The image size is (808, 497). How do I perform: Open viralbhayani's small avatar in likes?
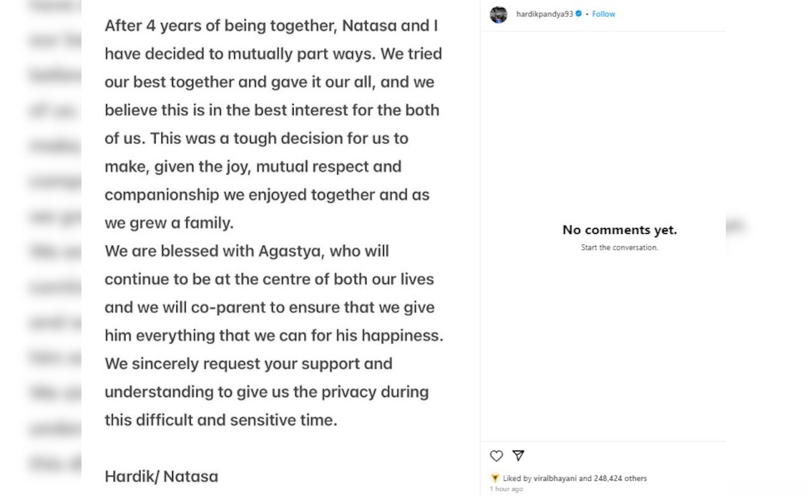click(x=495, y=478)
